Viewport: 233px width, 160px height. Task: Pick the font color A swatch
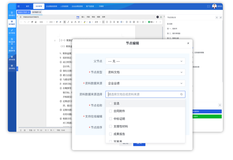tap(90, 22)
